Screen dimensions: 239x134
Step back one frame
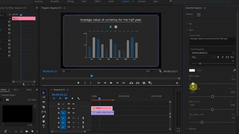[x=105, y=83]
